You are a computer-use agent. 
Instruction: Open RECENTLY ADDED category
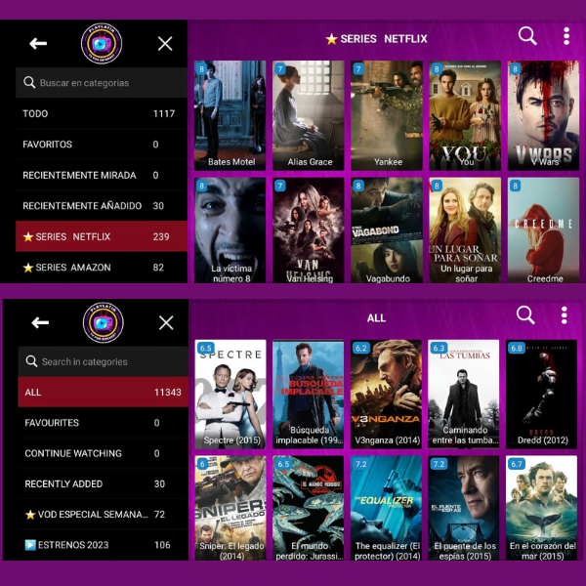point(104,484)
